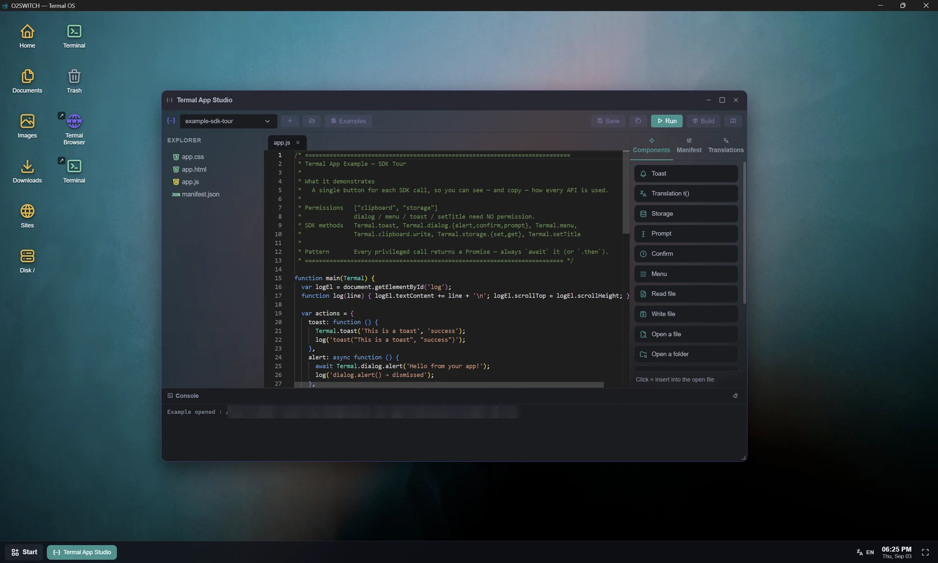The height and width of the screenshot is (563, 938).
Task: Click the duplicate copy icon beside Save
Action: pos(638,121)
